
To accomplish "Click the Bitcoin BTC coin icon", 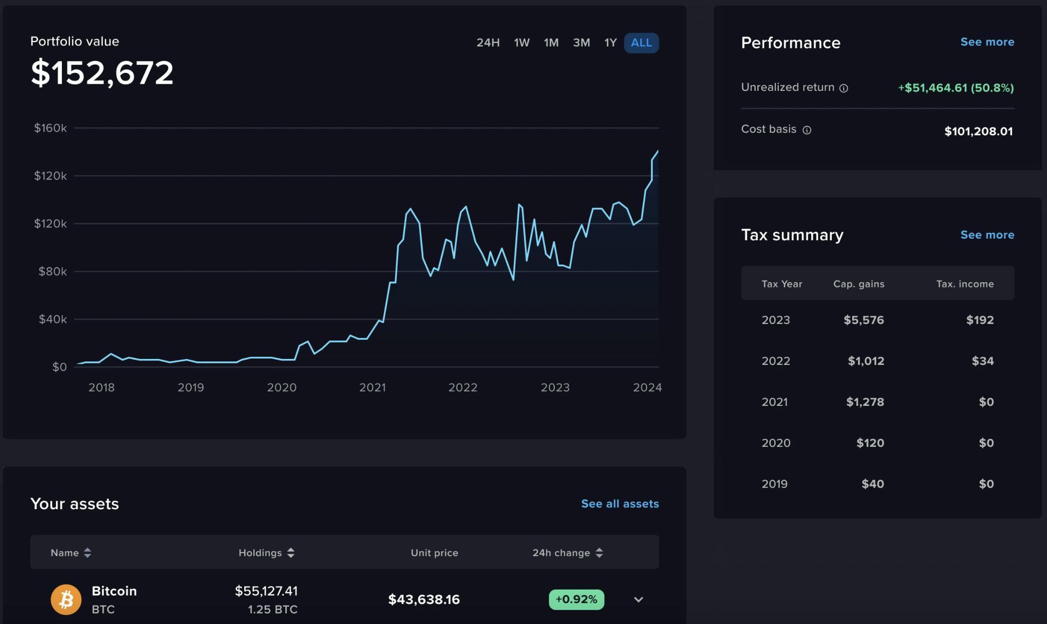I will pyautogui.click(x=65, y=599).
